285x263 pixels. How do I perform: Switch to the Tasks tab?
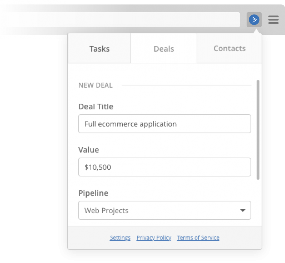coord(99,49)
